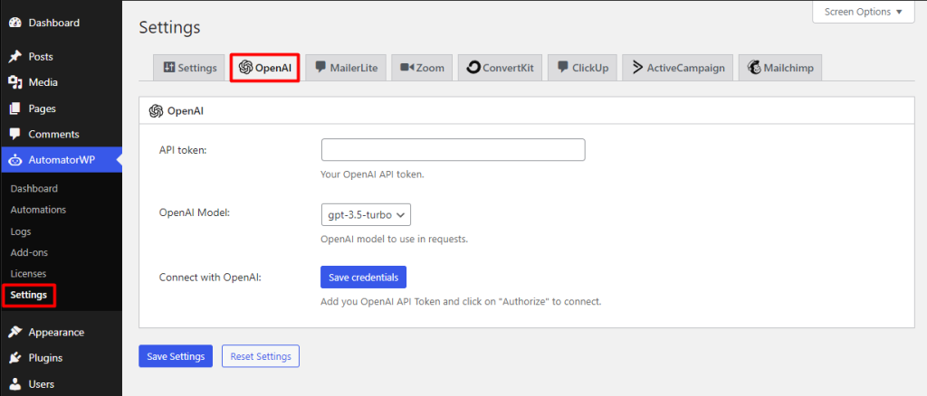Select the AutomatorWP menu item
Screen dimensions: 927x396
click(x=61, y=160)
